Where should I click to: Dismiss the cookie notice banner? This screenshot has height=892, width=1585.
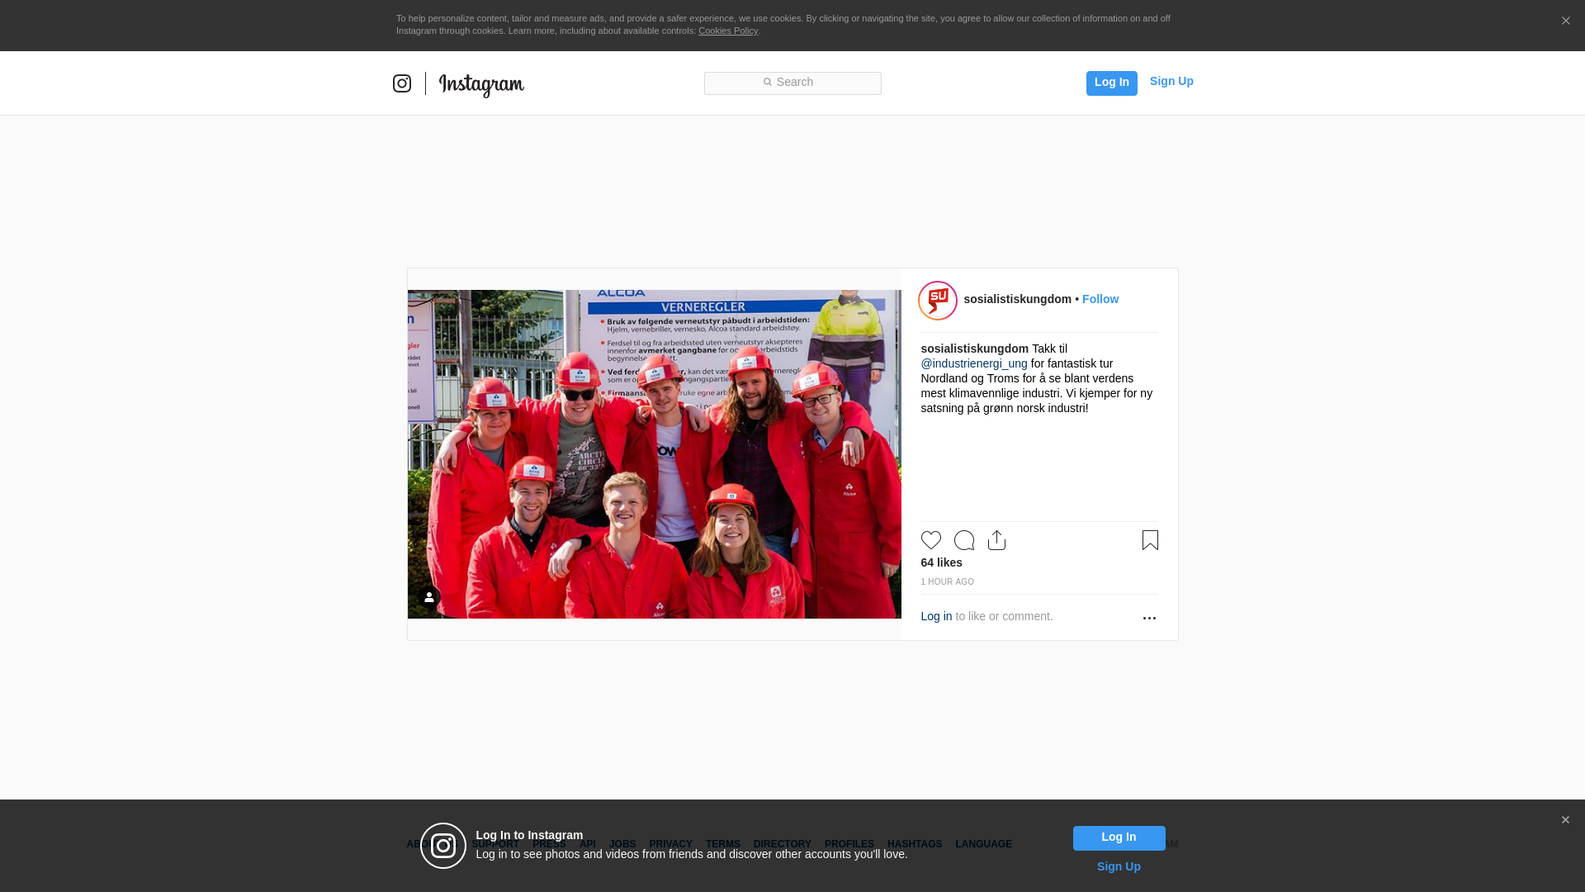[1565, 21]
